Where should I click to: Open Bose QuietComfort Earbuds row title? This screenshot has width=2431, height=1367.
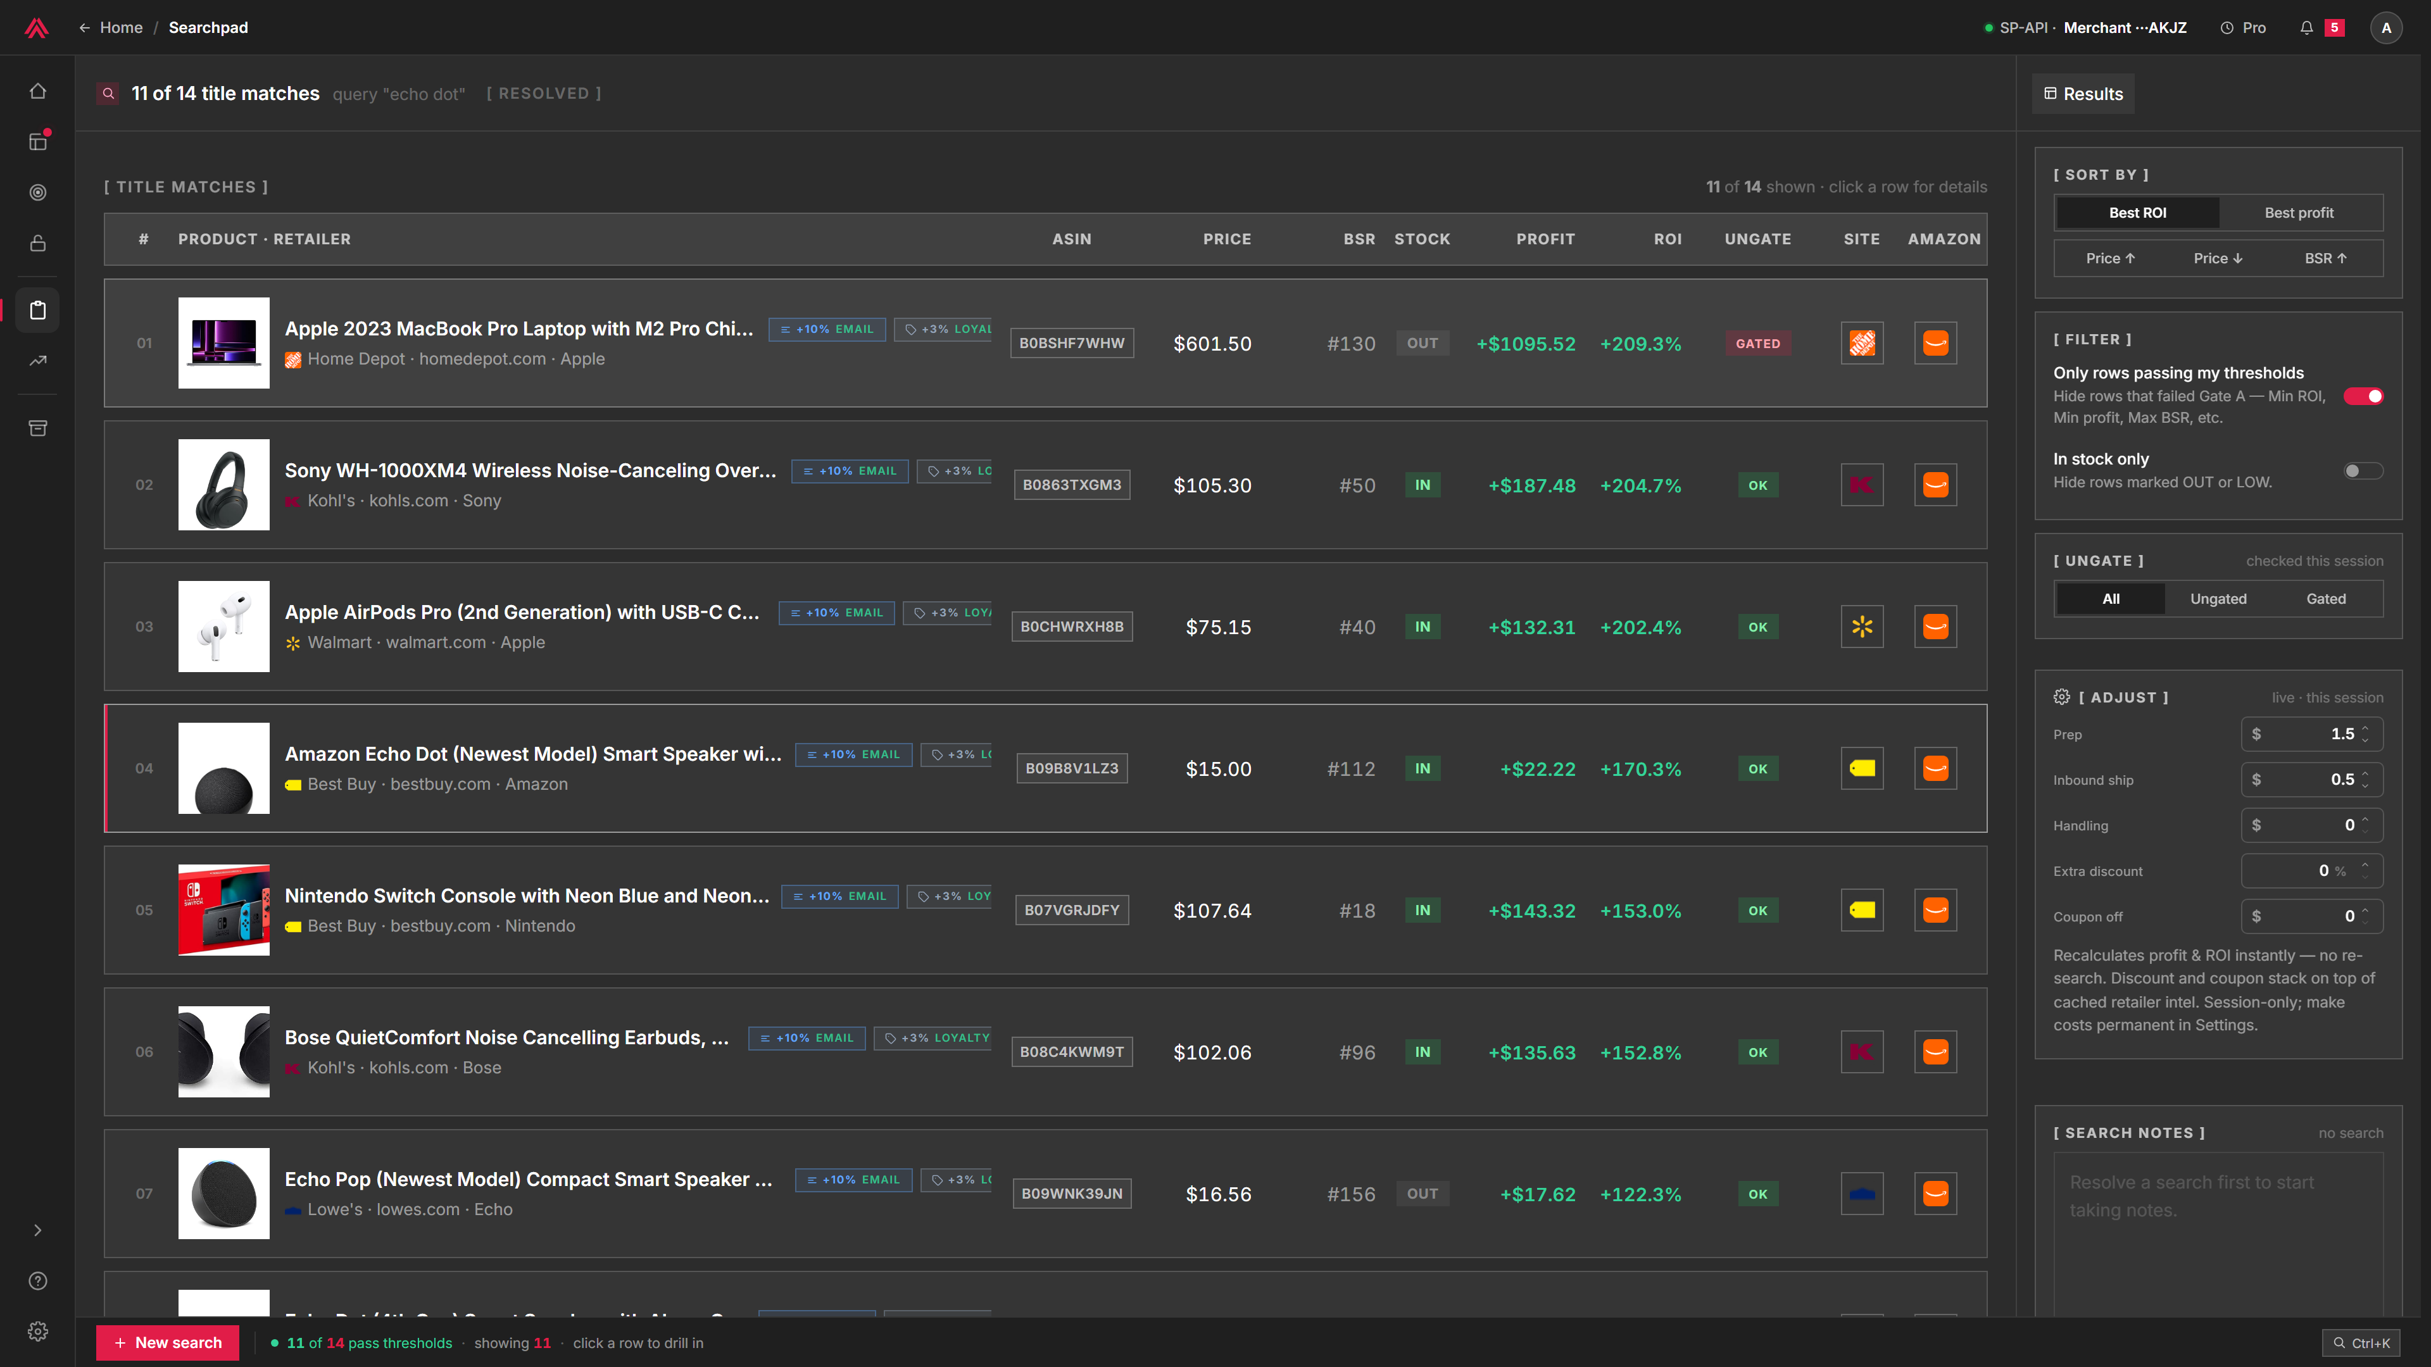click(506, 1037)
